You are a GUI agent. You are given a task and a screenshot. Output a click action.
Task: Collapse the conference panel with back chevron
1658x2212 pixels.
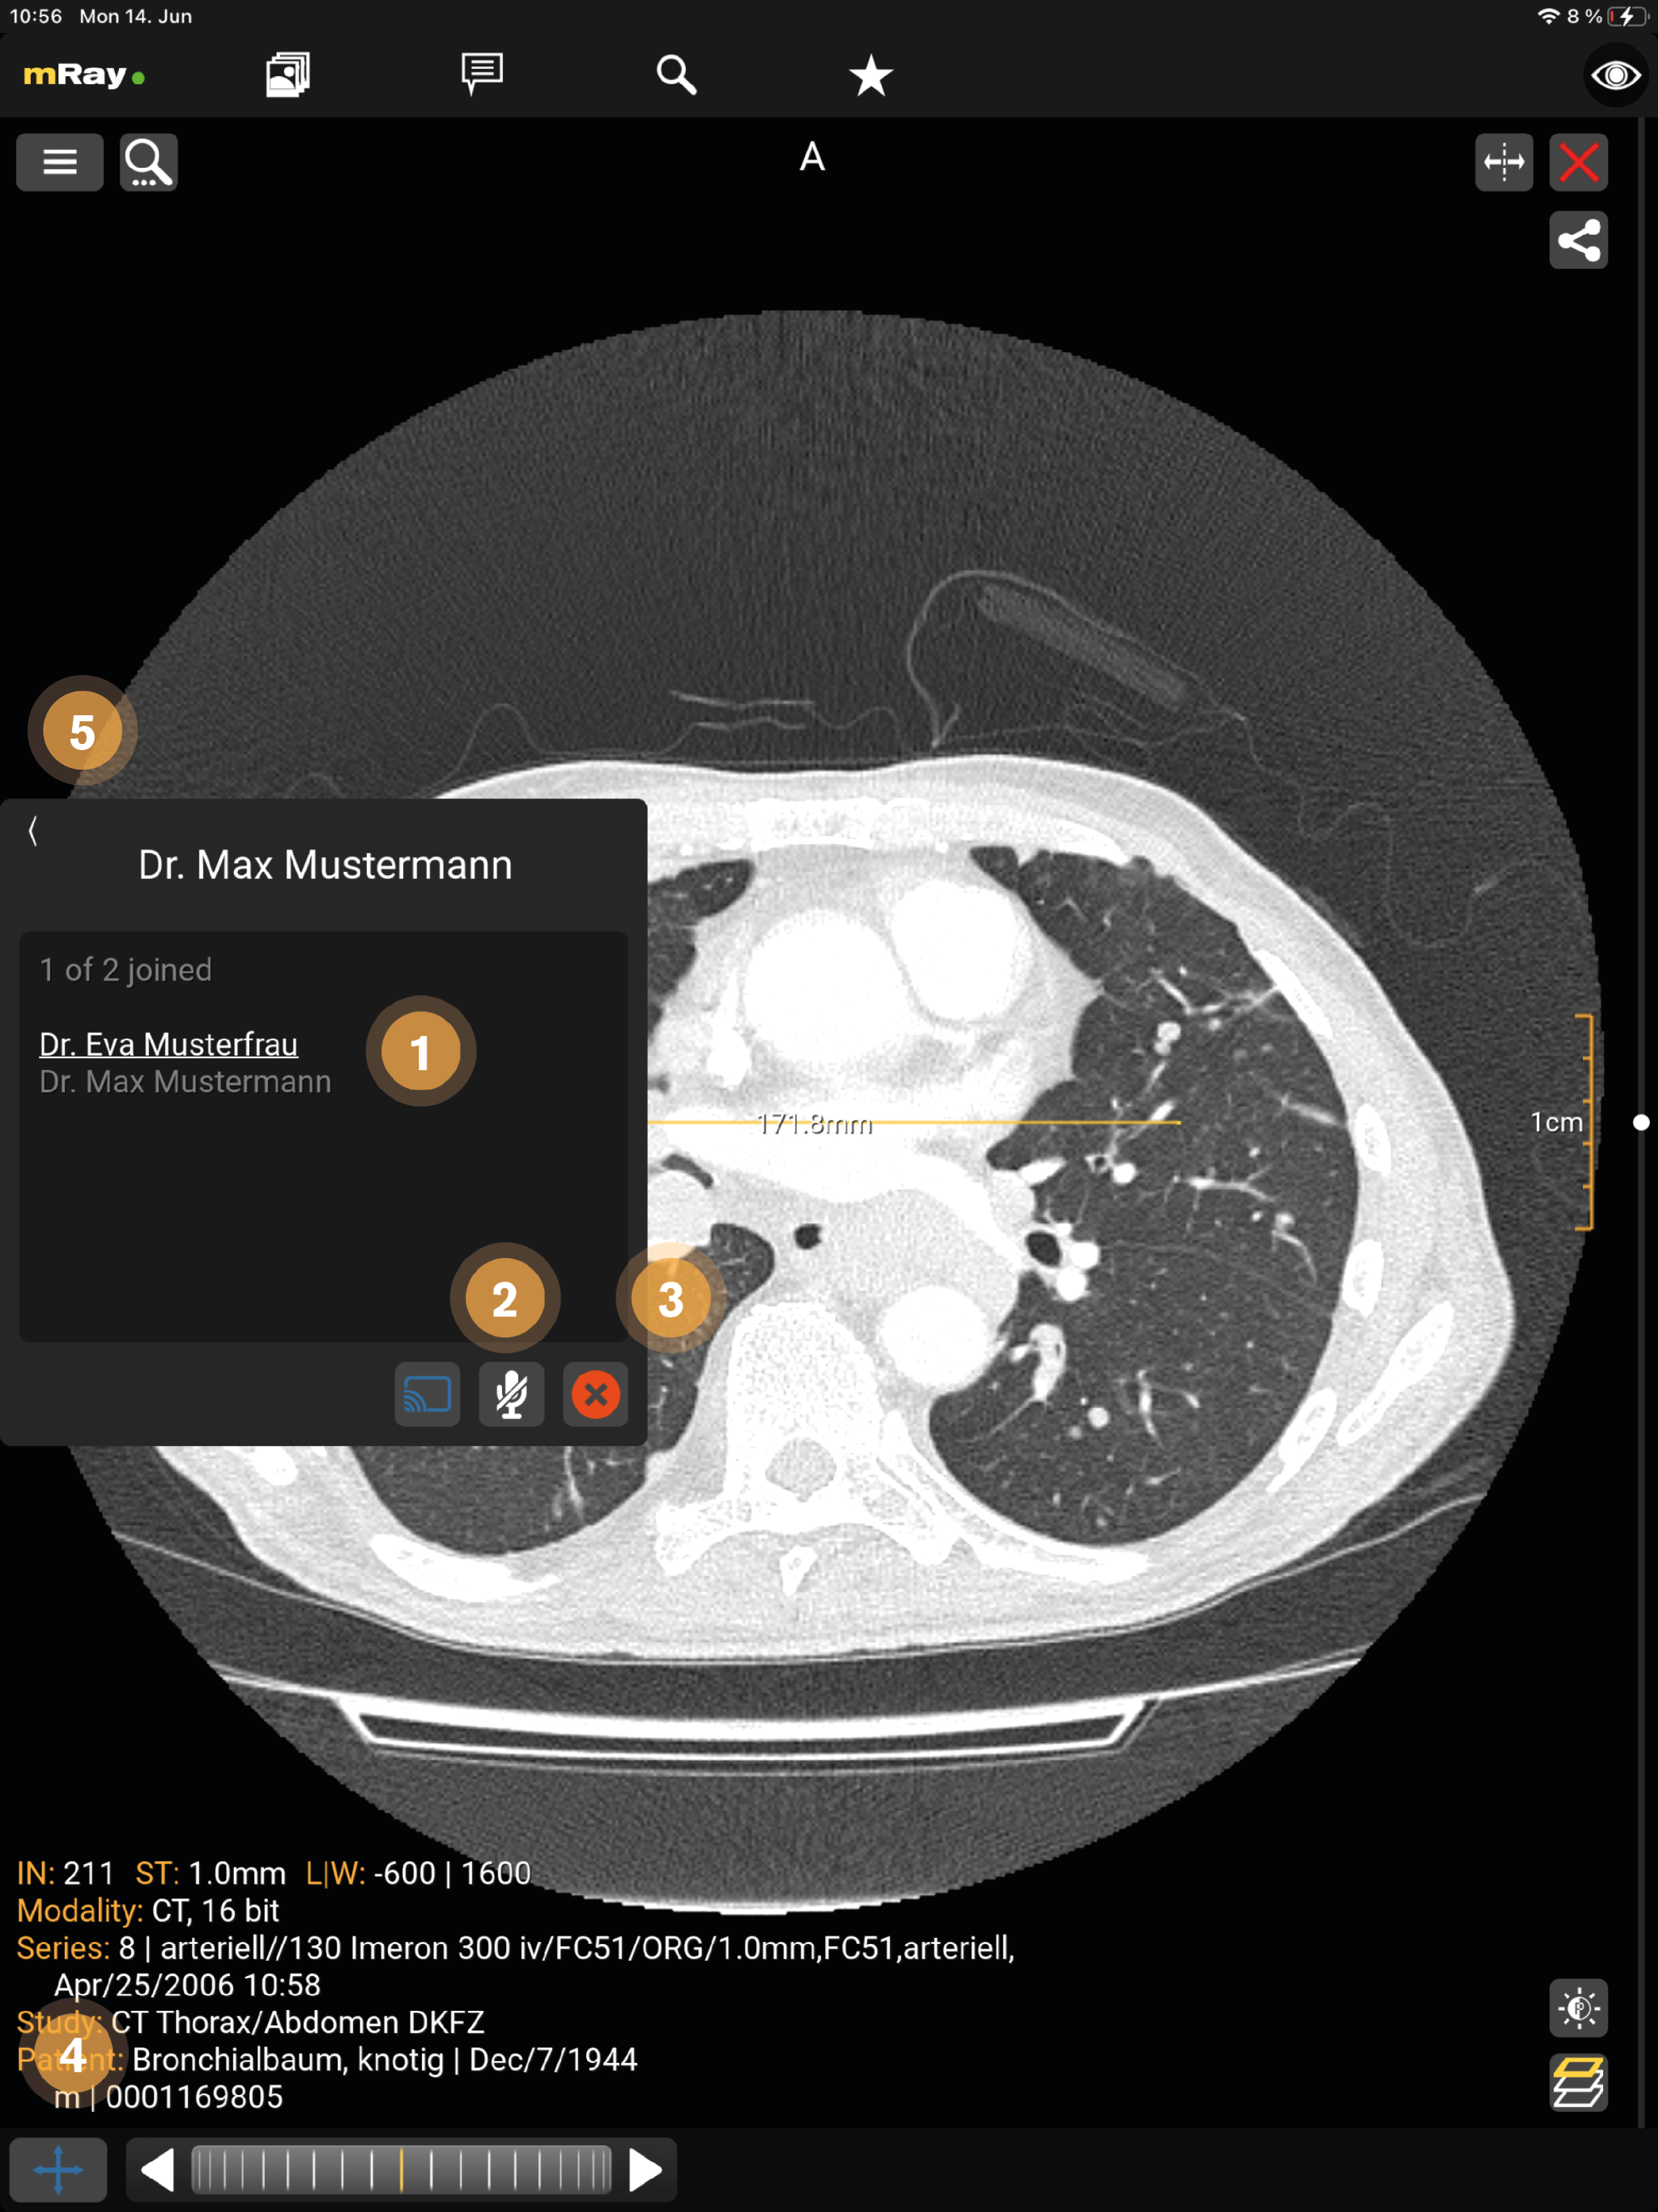tap(33, 830)
